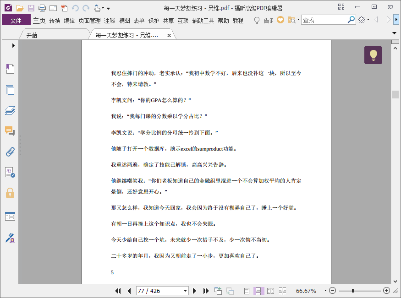Screen dimensions: 401x298
Task: Toggle continuous page view
Action: [x=258, y=291]
